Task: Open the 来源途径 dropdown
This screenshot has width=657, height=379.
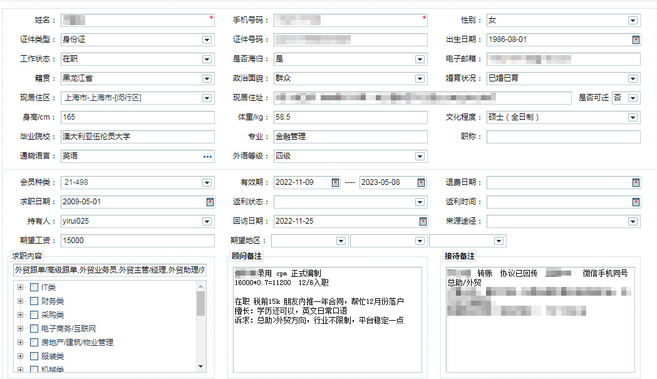Action: 633,221
